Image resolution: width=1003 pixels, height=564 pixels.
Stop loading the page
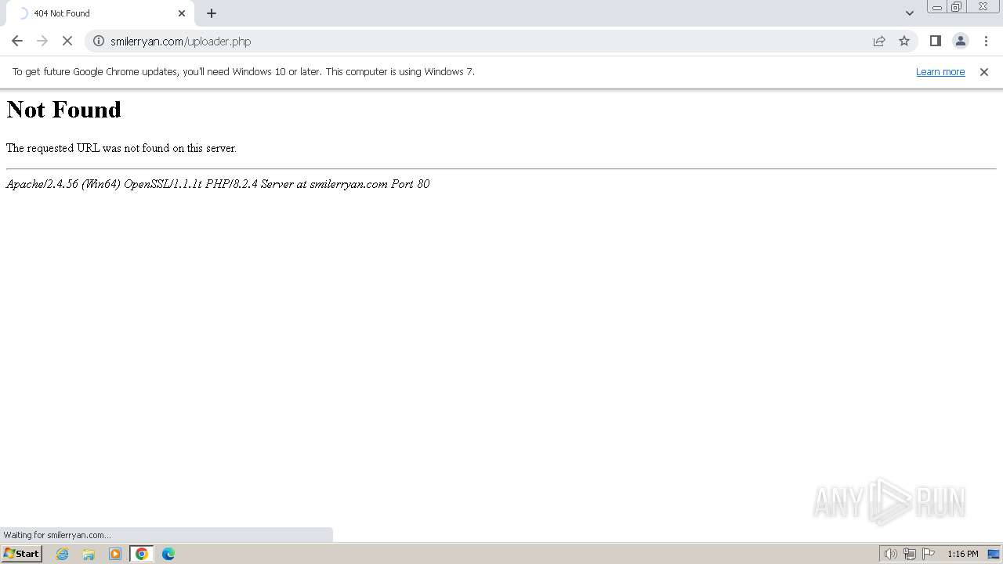coord(67,41)
